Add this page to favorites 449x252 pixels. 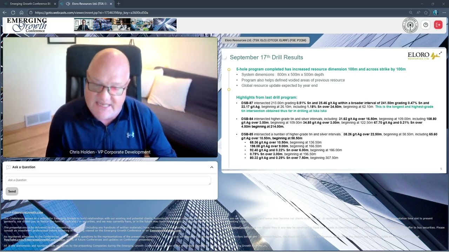point(426,13)
